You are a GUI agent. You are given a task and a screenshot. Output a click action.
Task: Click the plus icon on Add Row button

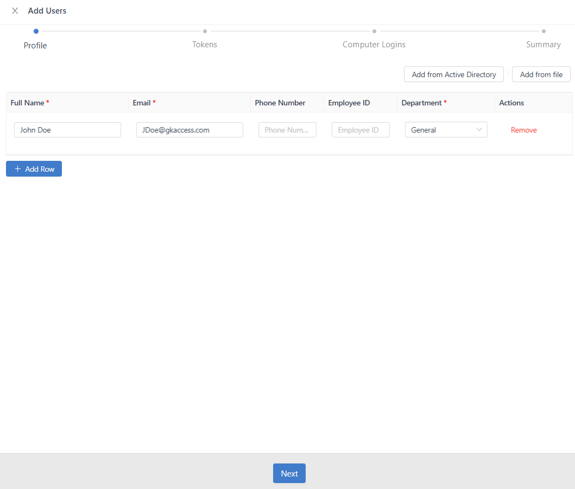pos(17,168)
